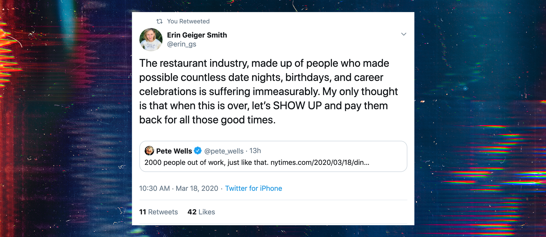Open the Pete Wells display name
This screenshot has width=546, height=237.
point(174,151)
